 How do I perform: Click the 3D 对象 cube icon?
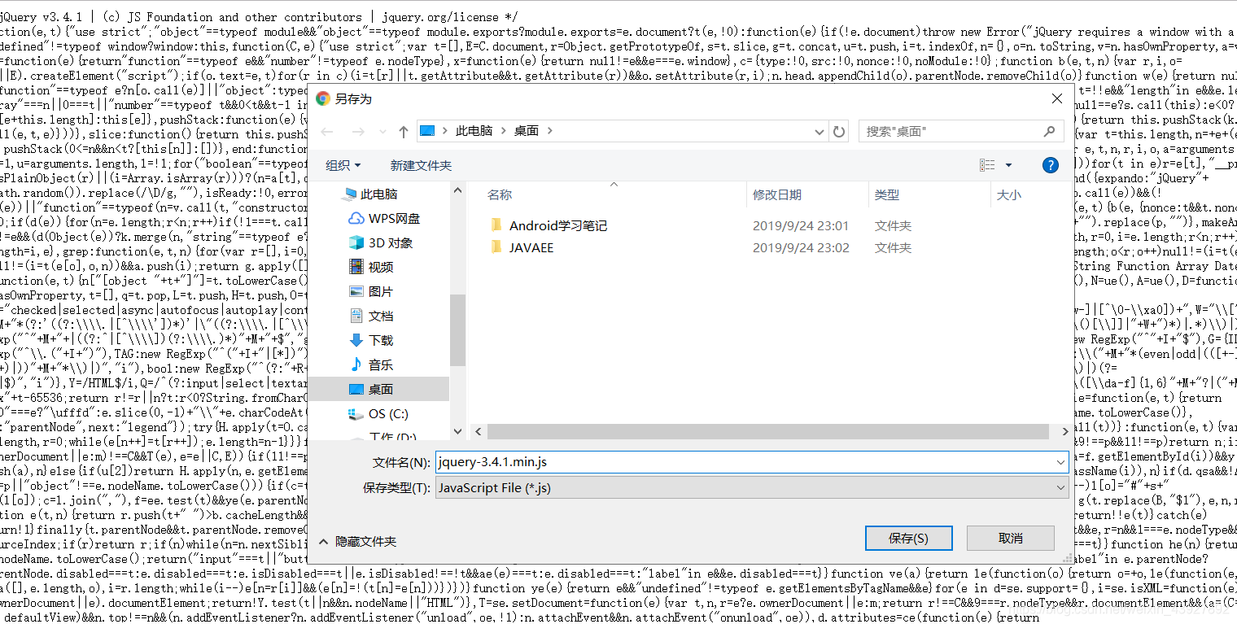[x=356, y=242]
